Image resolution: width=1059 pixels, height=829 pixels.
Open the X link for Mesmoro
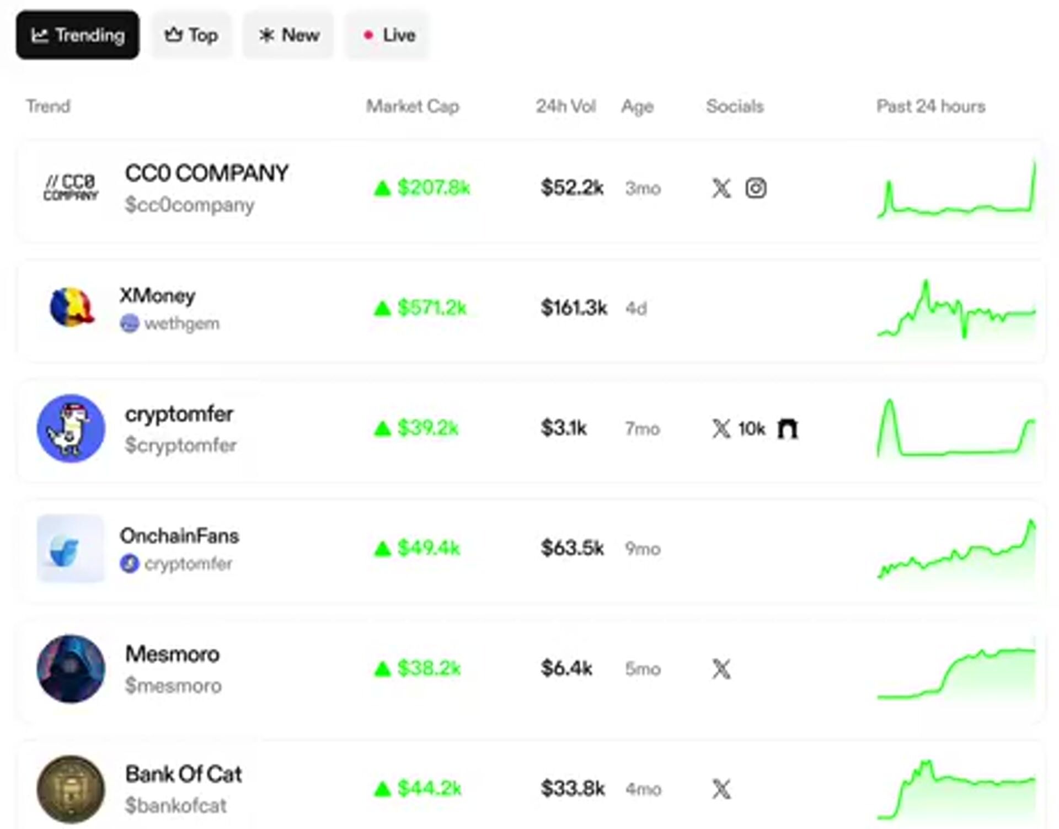point(721,669)
